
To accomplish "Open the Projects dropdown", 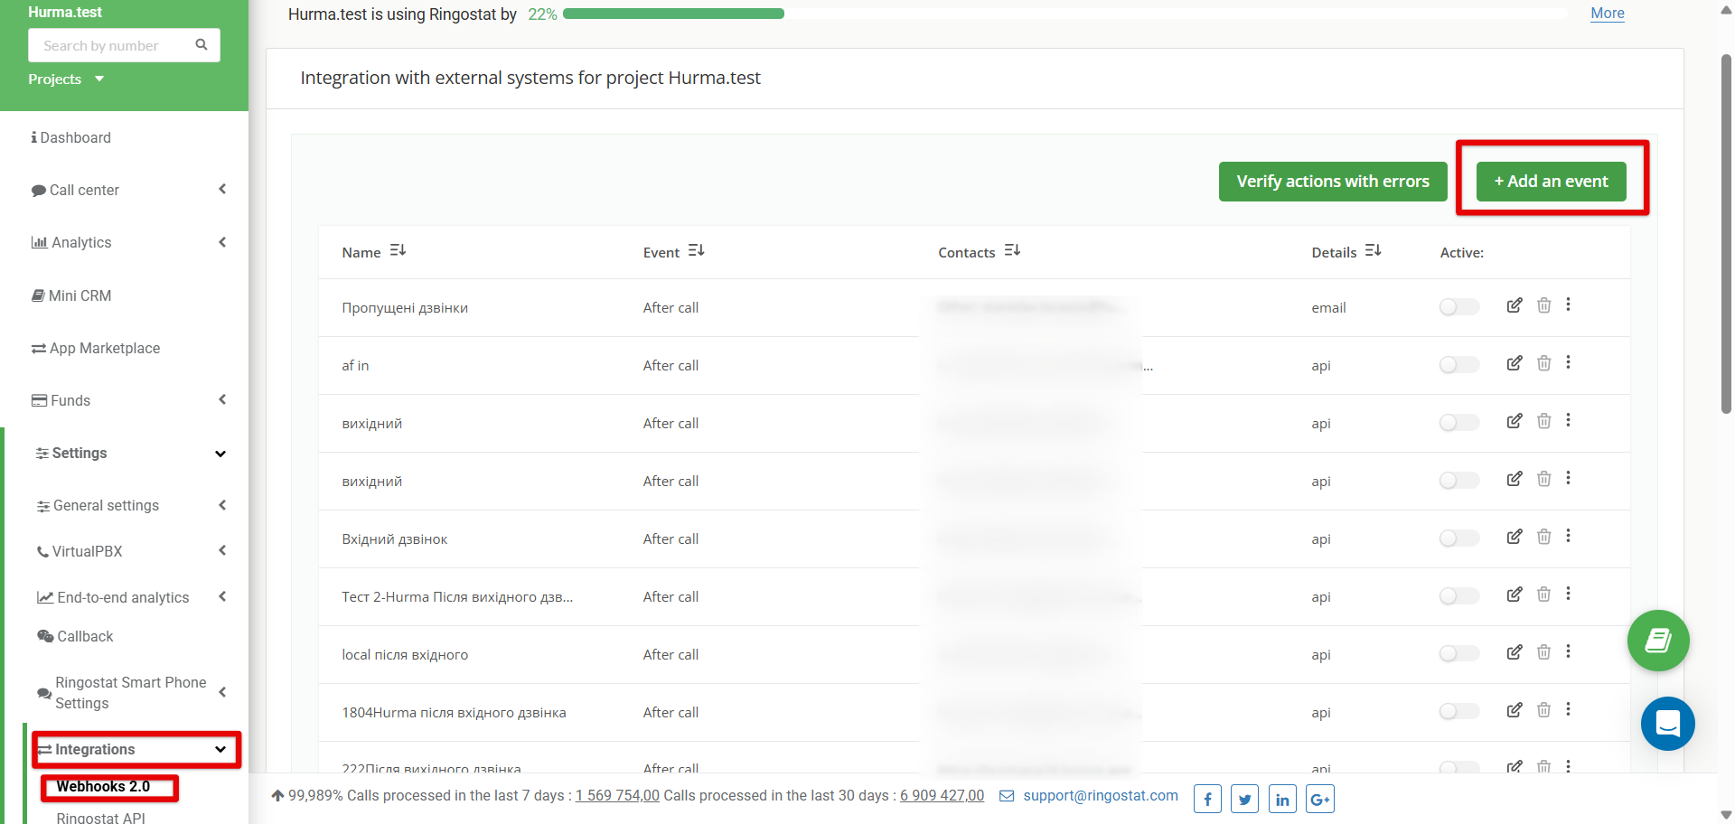I will (x=66, y=80).
